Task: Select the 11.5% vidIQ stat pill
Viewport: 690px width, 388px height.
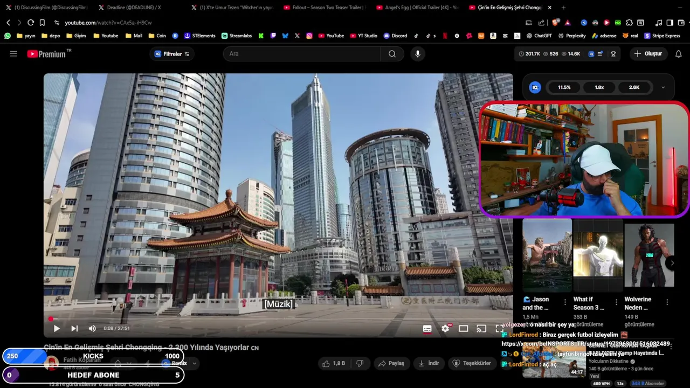Action: coord(564,87)
